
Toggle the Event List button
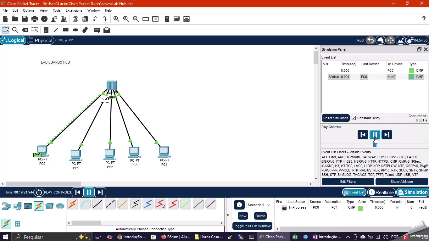[x=354, y=192]
